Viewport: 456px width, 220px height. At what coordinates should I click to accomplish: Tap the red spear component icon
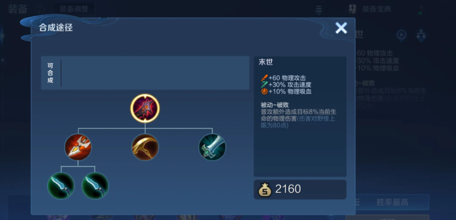tap(78, 147)
